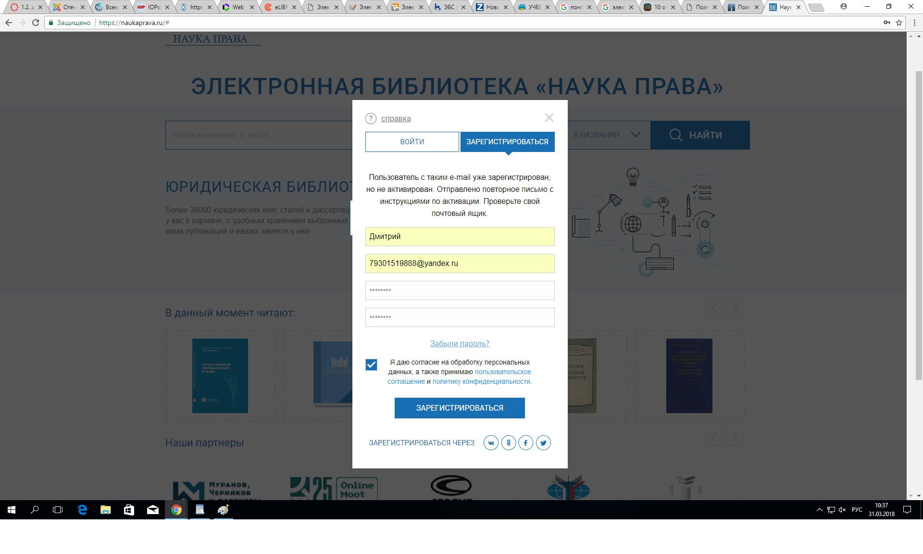This screenshot has width=923, height=554.
Task: Register via the Twitter icon
Action: (543, 443)
